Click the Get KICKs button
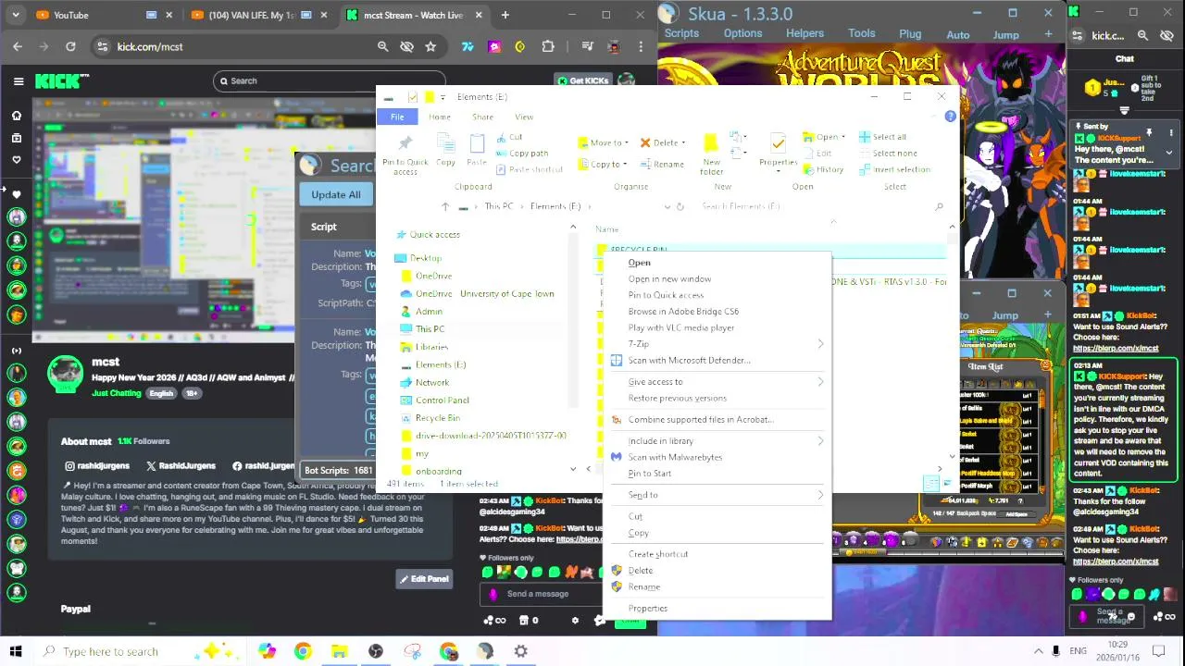This screenshot has height=666, width=1185. [585, 80]
